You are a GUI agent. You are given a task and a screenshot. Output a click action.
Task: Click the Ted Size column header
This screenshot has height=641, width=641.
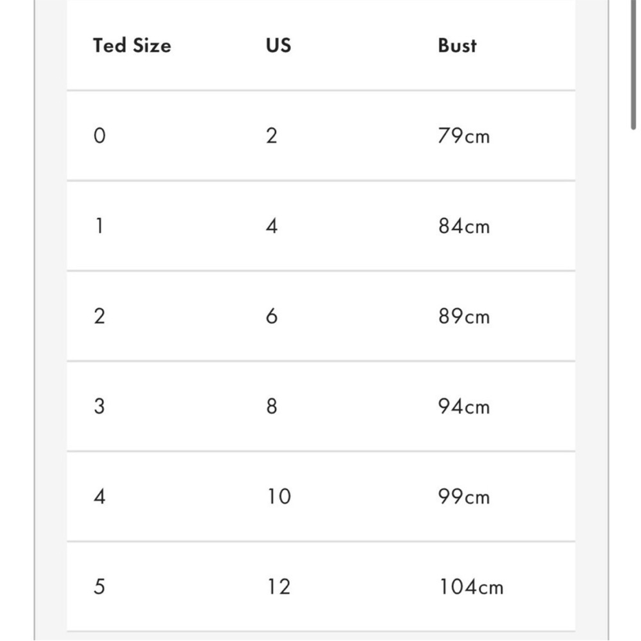(x=132, y=46)
